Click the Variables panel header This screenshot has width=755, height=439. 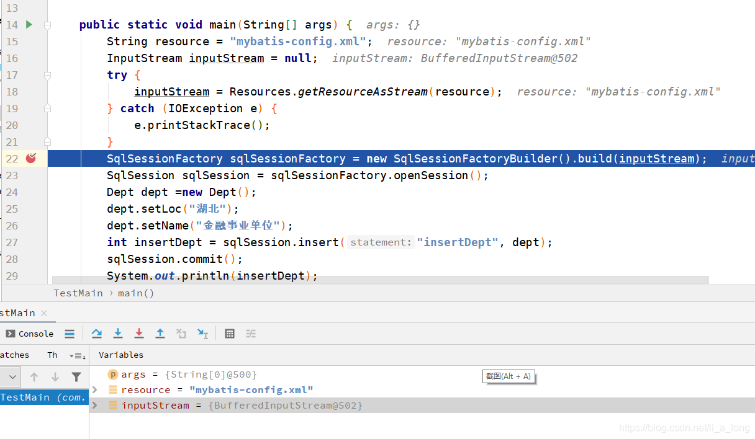point(121,355)
